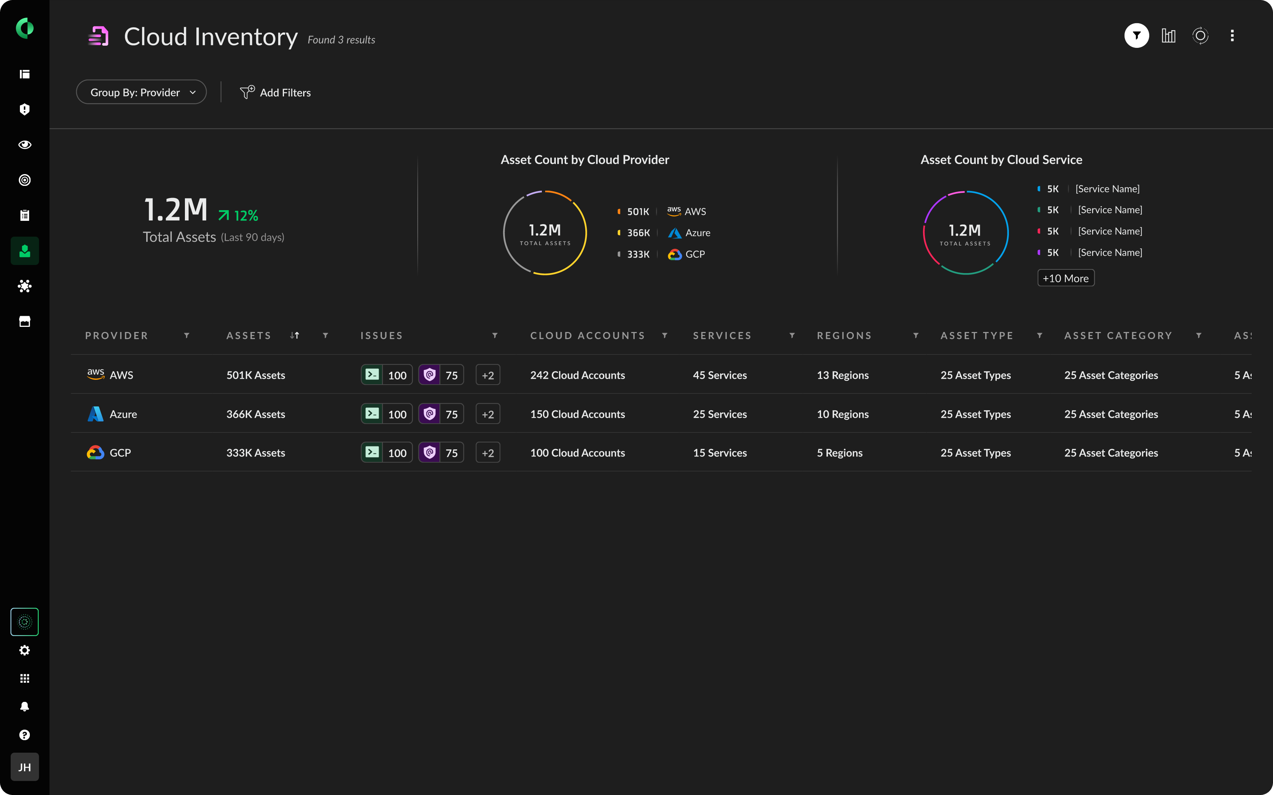1273x795 pixels.
Task: Open the eye visibility section in the sidebar
Action: (x=24, y=145)
